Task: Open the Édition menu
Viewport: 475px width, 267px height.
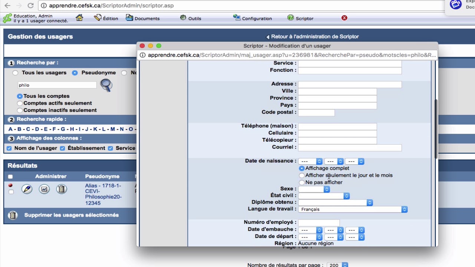Action: point(106,18)
